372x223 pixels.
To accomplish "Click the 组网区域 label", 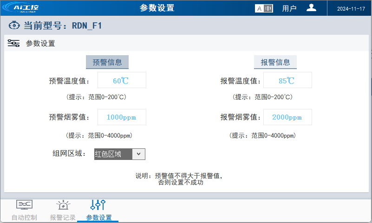I will 69,153.
